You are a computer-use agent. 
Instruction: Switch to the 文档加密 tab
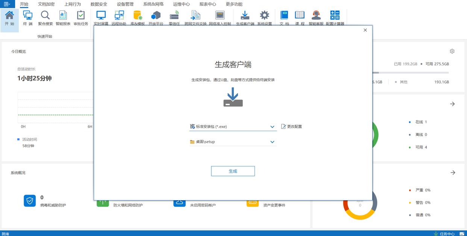[46, 4]
